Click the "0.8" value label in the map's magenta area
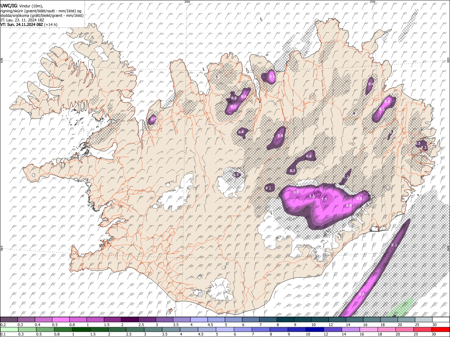Screen dimensions: 450x337 (x=359, y=198)
